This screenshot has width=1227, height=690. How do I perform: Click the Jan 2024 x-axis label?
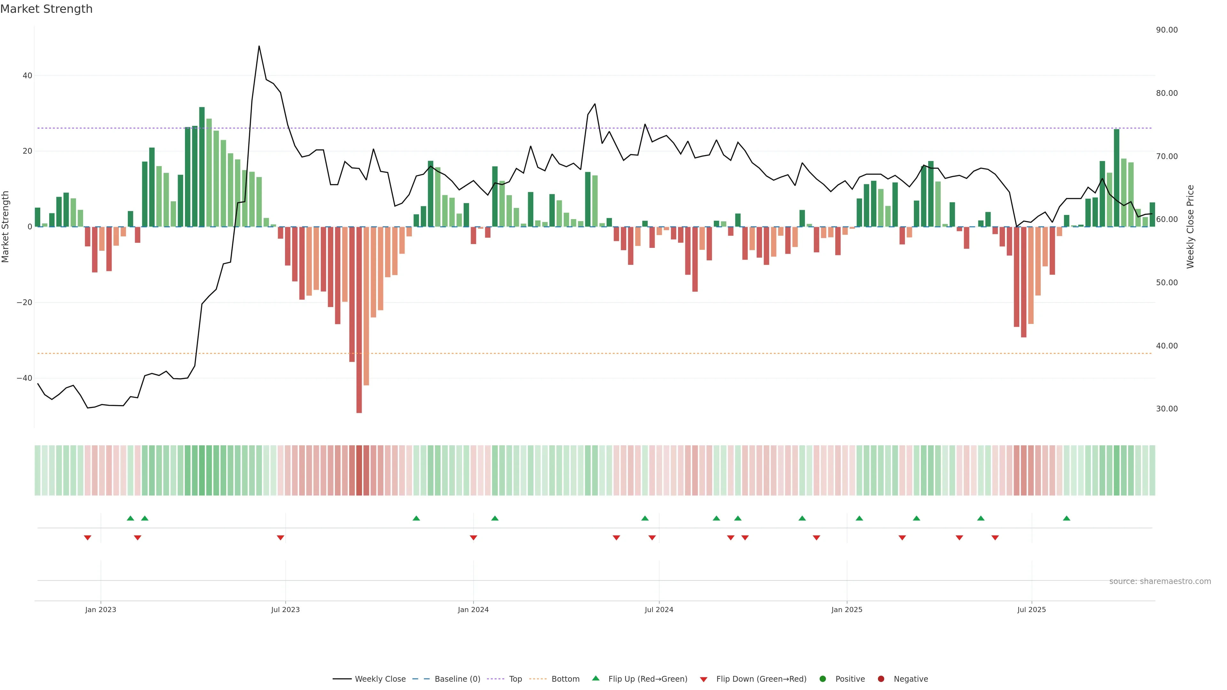click(473, 609)
